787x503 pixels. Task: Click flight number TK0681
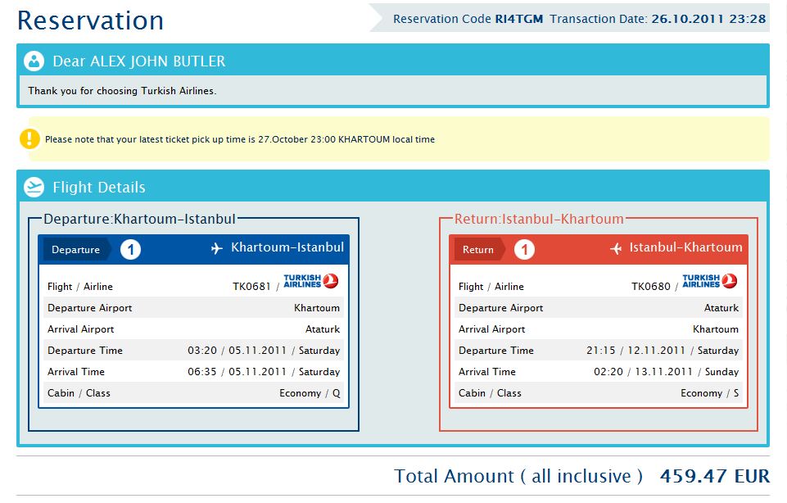251,287
